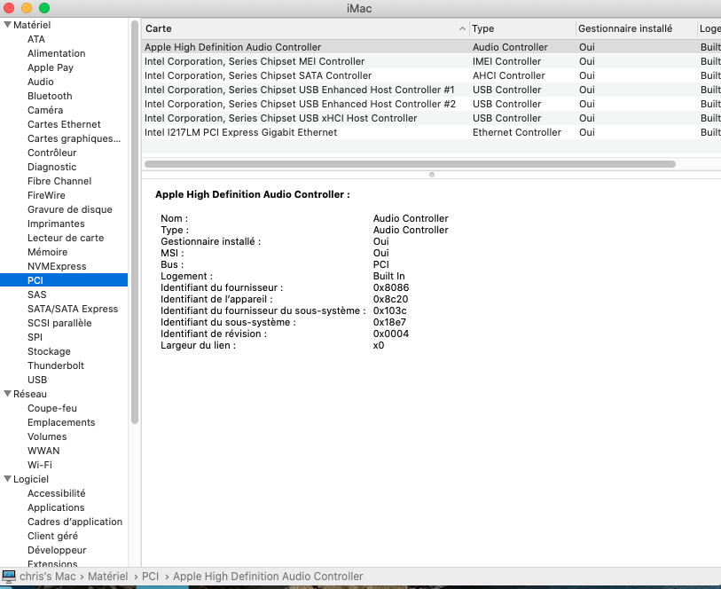Image resolution: width=721 pixels, height=589 pixels.
Task: Select Apple High Definition Audio Controller row
Action: pos(431,47)
